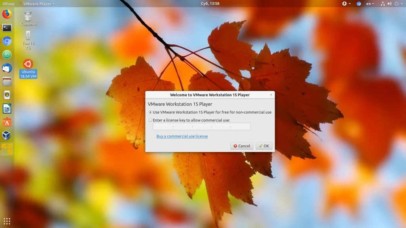
Task: Open the file manager drawer icon in dock
Action: point(7,82)
